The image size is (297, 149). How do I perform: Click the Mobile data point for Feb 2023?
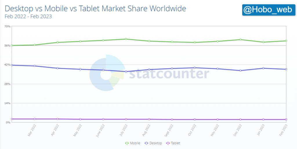coord(286,41)
